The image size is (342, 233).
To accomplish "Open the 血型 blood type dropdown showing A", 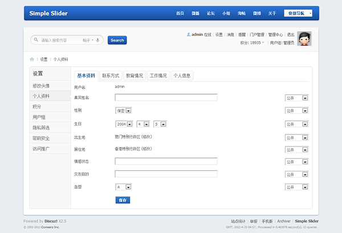I will pyautogui.click(x=124, y=187).
